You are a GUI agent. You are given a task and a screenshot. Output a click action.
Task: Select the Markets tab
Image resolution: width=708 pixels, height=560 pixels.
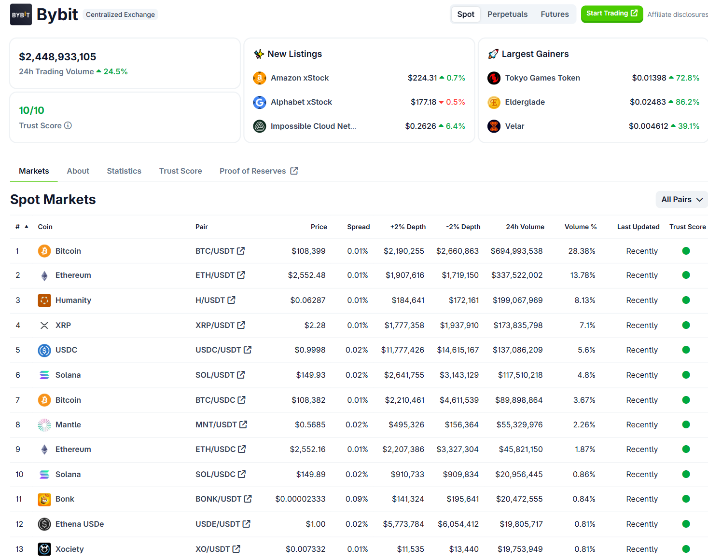point(34,171)
